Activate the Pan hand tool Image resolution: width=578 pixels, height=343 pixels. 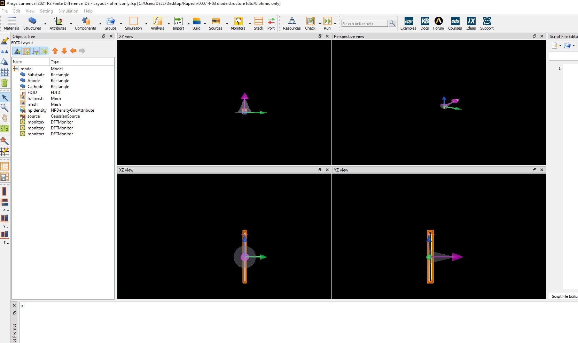point(5,118)
